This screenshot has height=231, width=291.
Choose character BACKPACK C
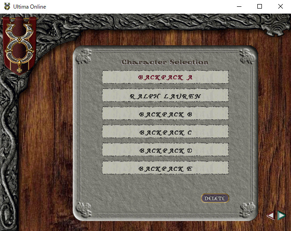tap(165, 131)
